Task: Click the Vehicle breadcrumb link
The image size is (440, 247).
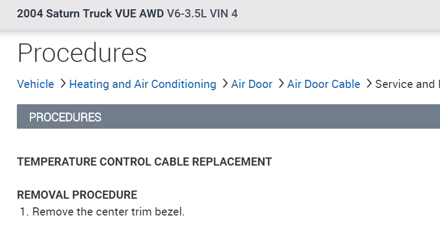Action: 35,84
